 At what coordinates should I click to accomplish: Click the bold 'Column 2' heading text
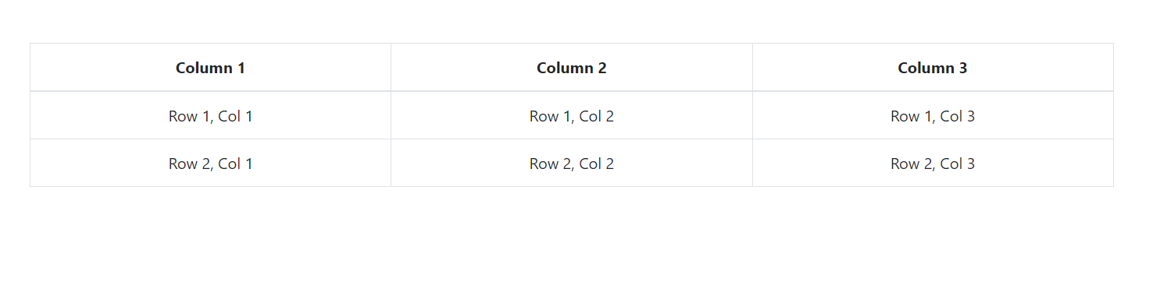pyautogui.click(x=572, y=68)
